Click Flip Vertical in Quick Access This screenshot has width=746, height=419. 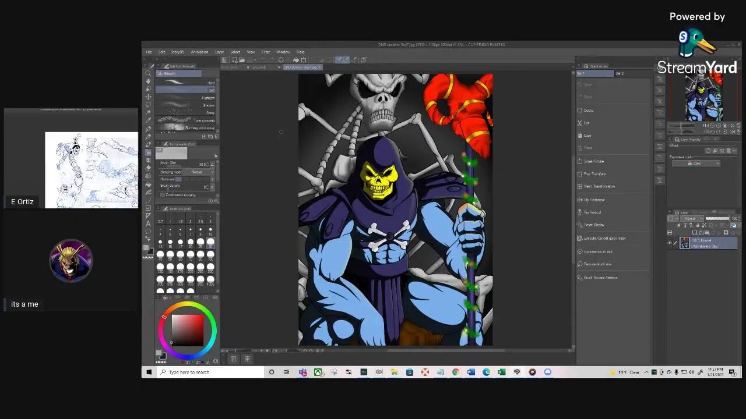592,212
